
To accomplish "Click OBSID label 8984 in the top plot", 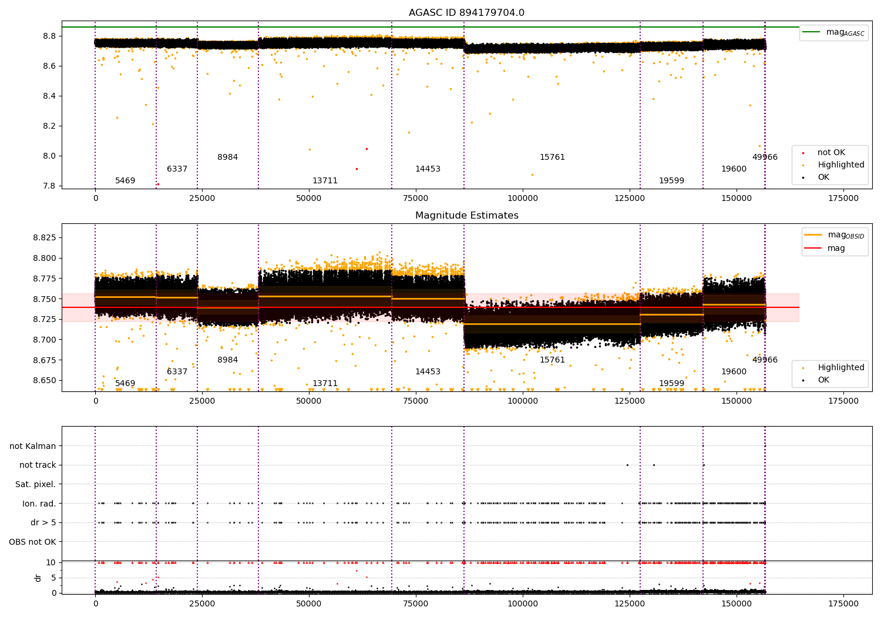I will tap(228, 157).
